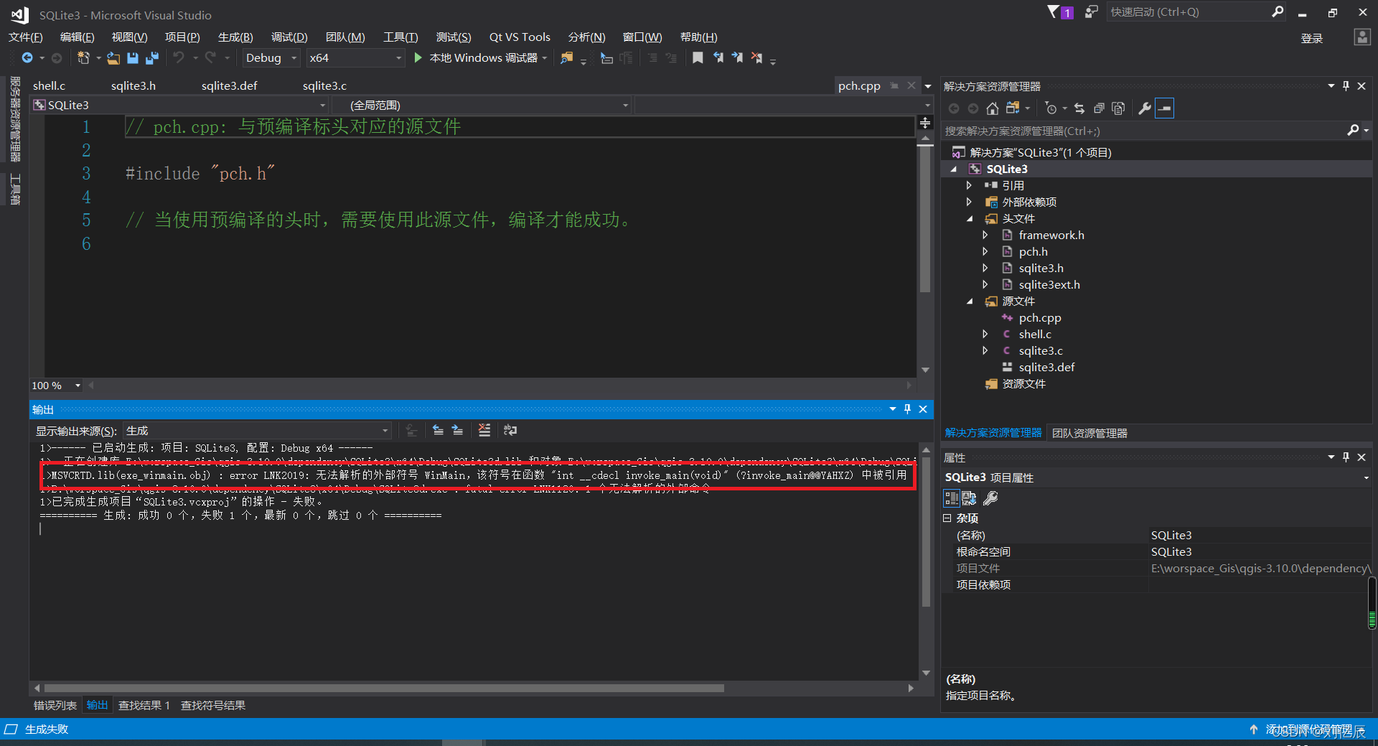Open the 调试(D) menu
Screen dimensions: 1378x746
[289, 37]
